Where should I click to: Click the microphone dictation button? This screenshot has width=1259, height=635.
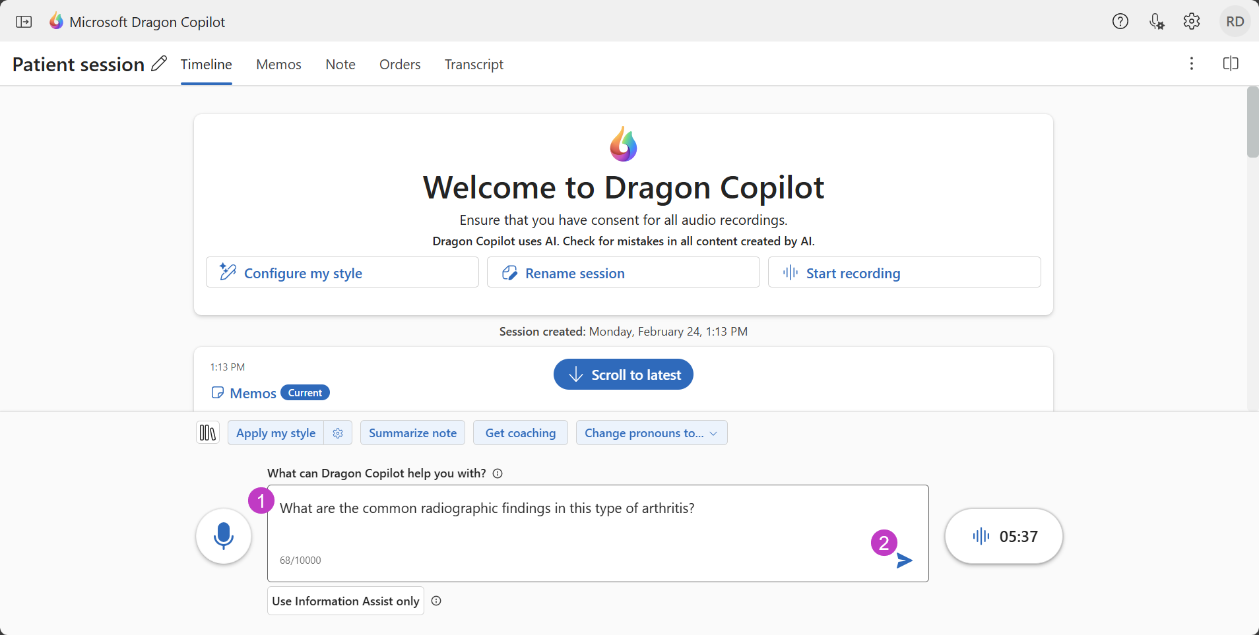pos(224,536)
